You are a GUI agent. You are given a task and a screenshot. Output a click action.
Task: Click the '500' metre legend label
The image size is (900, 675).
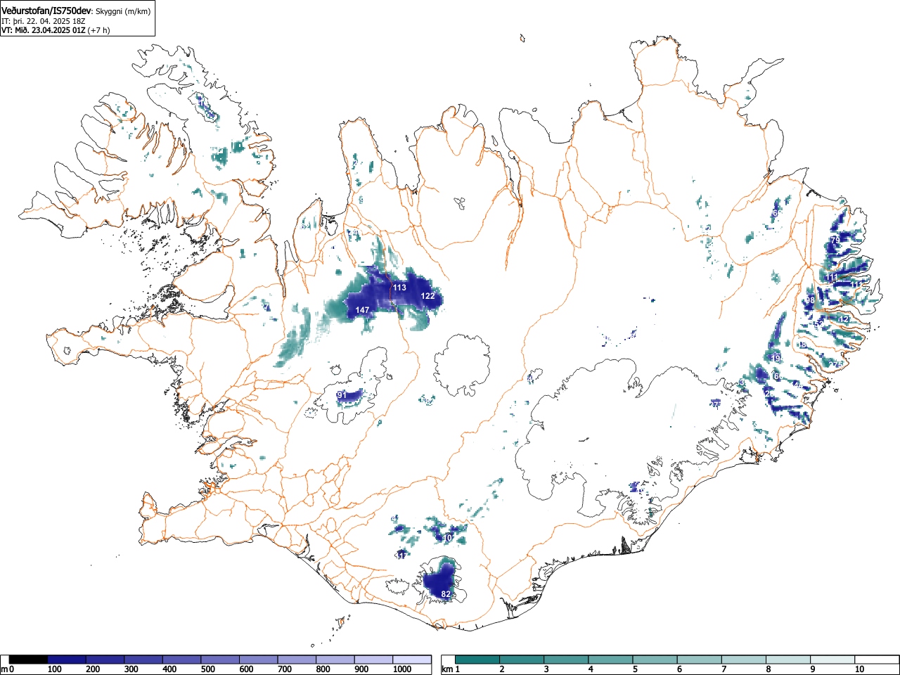(207, 669)
